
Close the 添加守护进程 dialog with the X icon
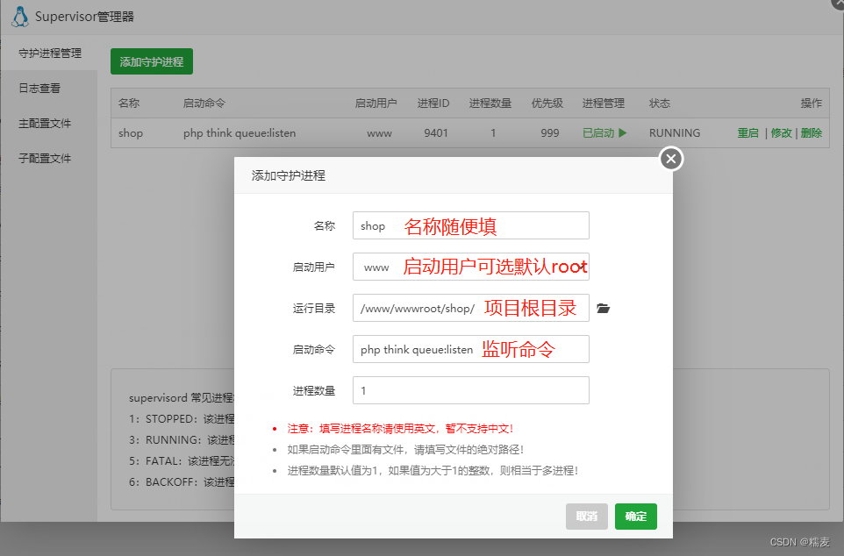(x=670, y=159)
